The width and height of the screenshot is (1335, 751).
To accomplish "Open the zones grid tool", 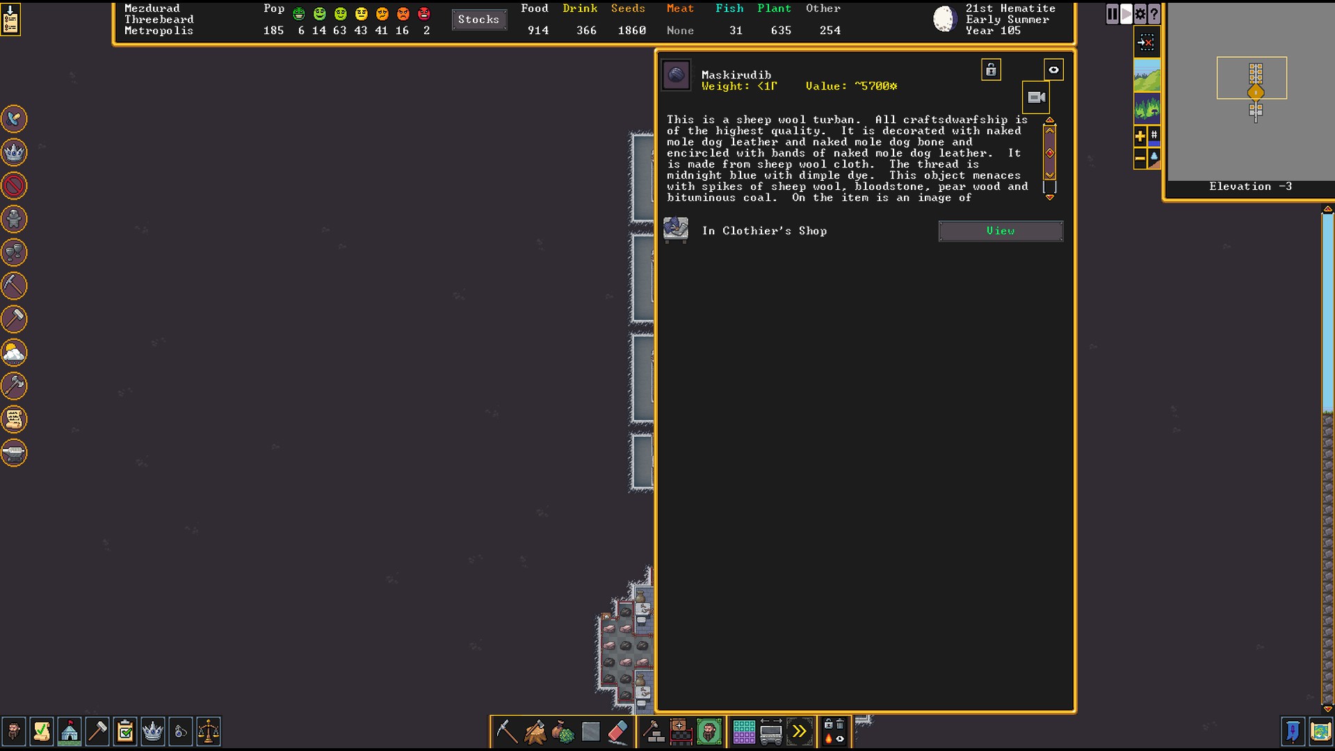I will (743, 732).
